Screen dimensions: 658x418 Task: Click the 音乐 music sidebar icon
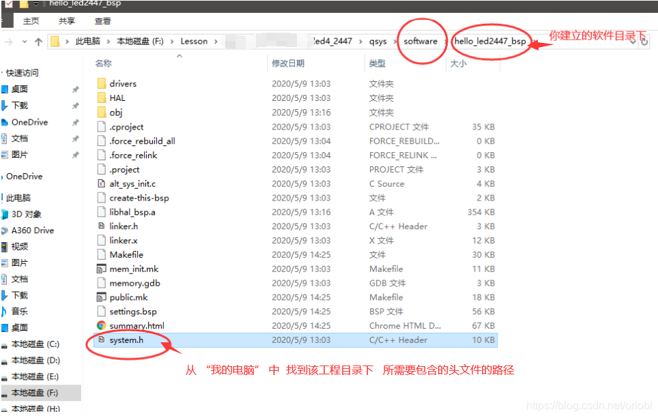(4, 312)
